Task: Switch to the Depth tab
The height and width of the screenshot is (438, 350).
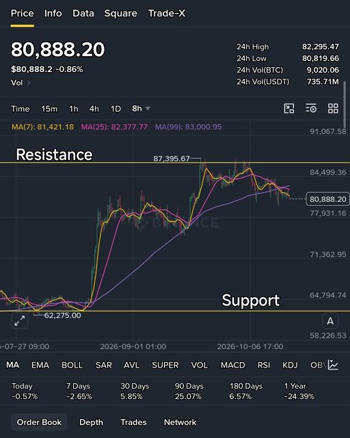Action: click(x=91, y=422)
